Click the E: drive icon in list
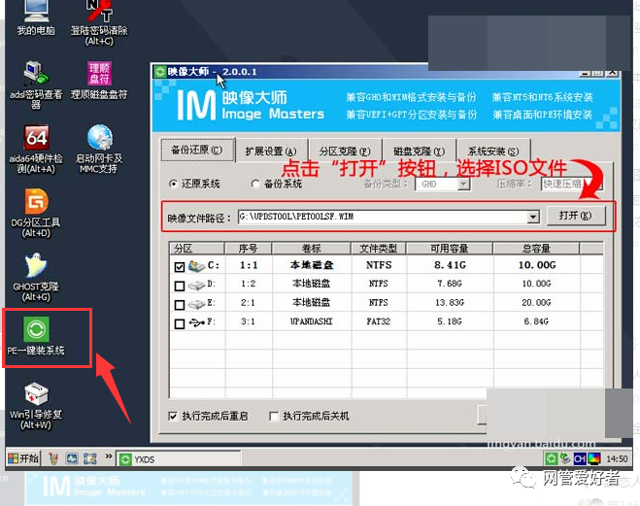This screenshot has width=640, height=506. (x=196, y=304)
